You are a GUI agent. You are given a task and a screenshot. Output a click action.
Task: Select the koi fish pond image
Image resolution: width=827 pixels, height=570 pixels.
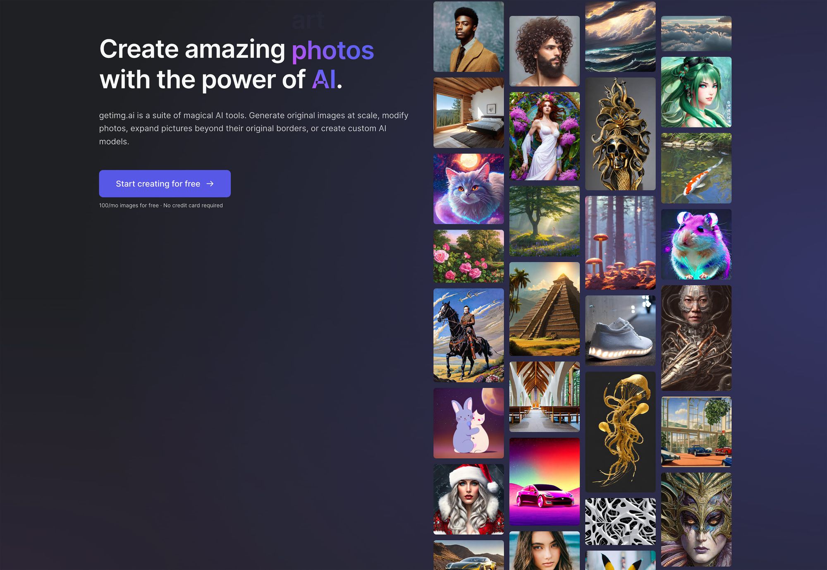pos(696,168)
